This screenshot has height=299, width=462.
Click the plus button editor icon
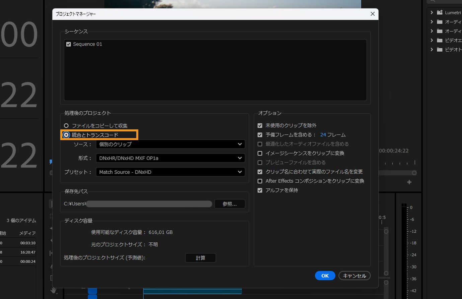pyautogui.click(x=409, y=182)
